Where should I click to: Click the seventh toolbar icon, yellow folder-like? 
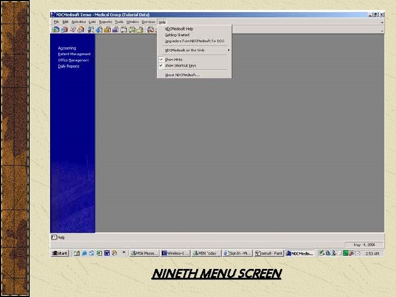click(107, 30)
